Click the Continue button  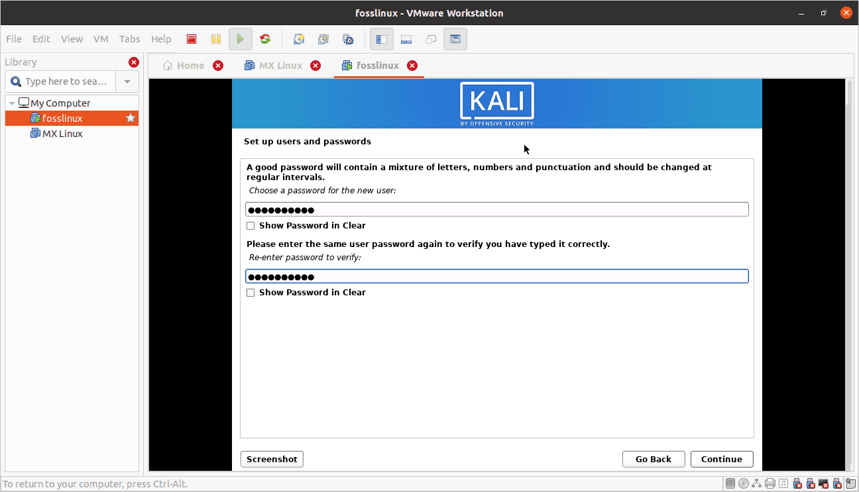(x=722, y=459)
